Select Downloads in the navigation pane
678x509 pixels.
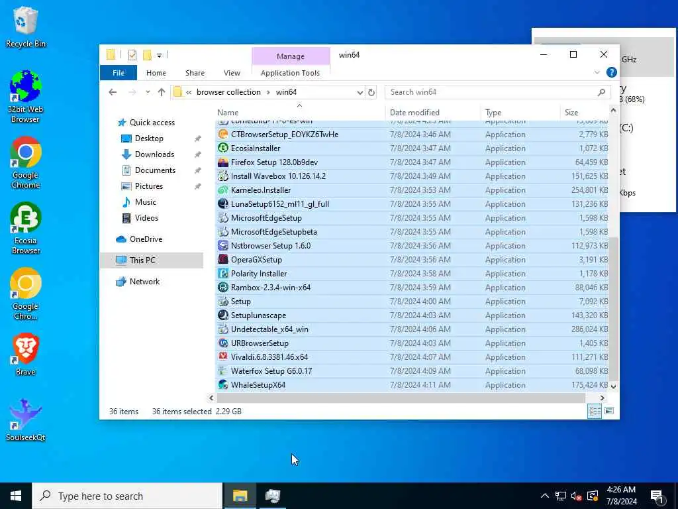[x=154, y=154]
